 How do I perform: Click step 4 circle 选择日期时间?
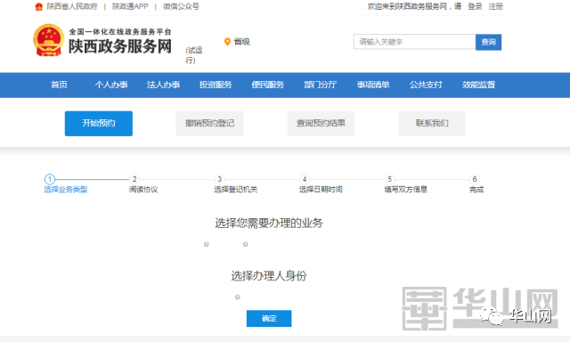coord(305,179)
